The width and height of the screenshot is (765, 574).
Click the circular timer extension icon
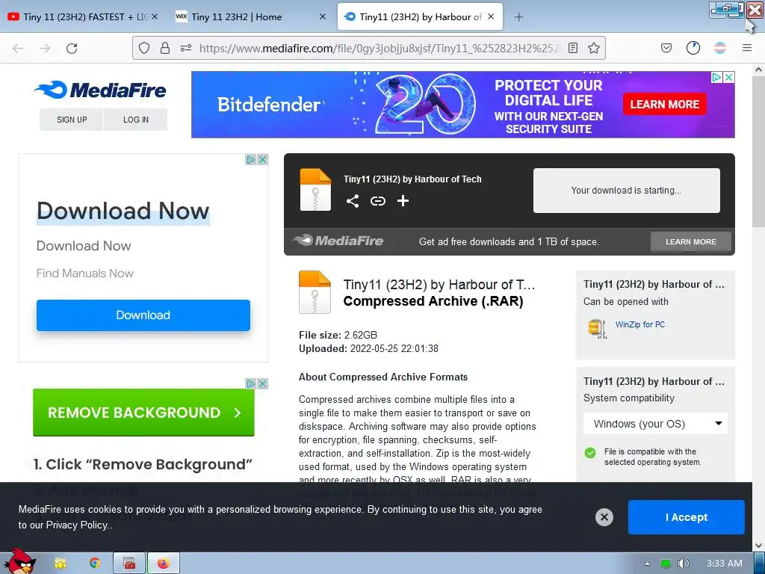point(693,48)
